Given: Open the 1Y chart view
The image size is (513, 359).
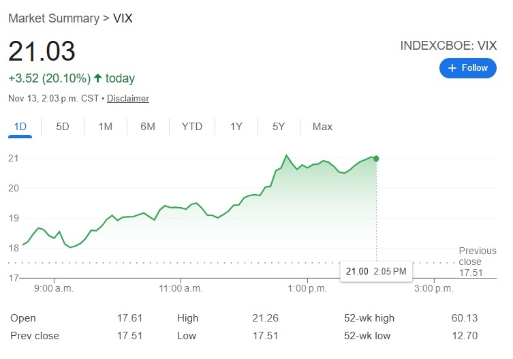Looking at the screenshot, I should pos(236,127).
